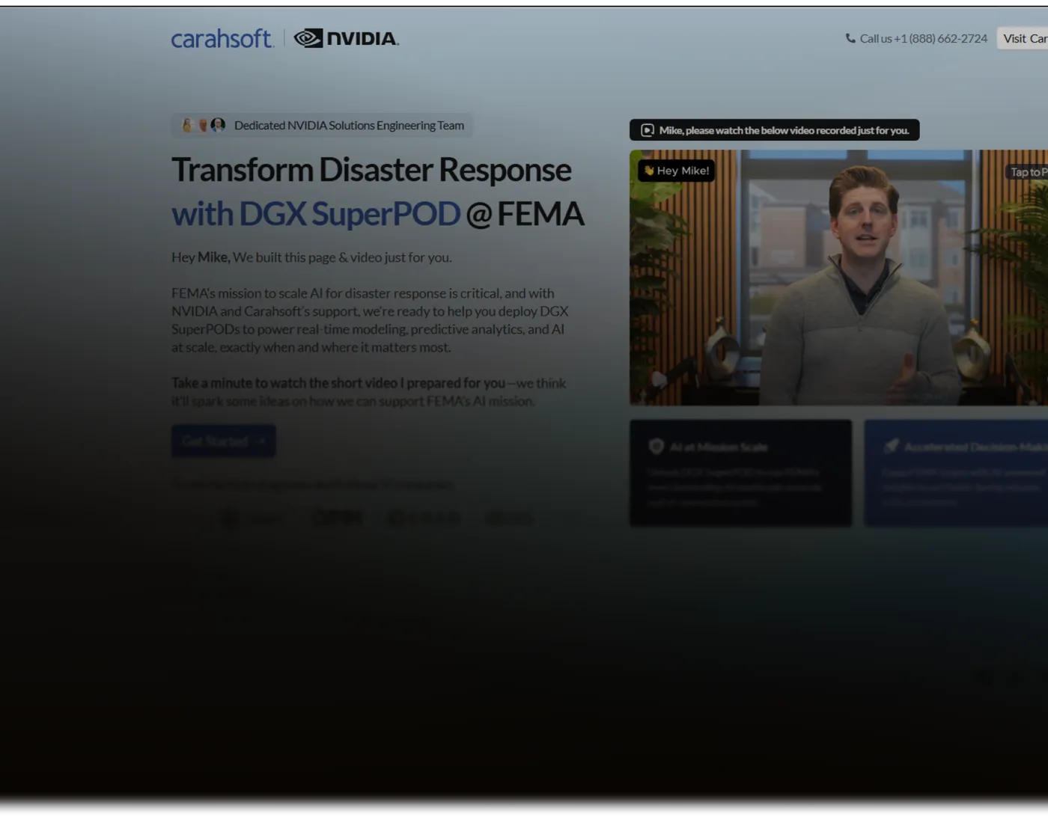Click the 'Hey Mike!' tag on video

coord(676,171)
